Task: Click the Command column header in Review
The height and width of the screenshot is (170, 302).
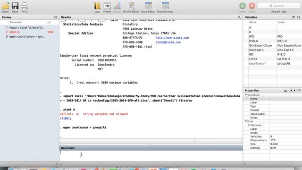Action: (16, 22)
